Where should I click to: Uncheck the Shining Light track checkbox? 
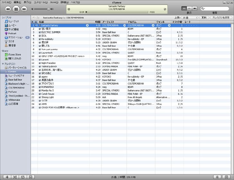pos(40,97)
